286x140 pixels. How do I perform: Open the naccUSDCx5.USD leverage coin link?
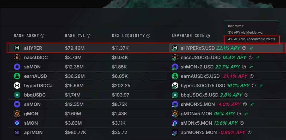pyautogui.click(x=201, y=58)
